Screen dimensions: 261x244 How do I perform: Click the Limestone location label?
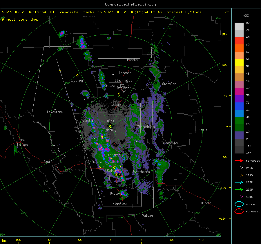[x=55, y=112]
